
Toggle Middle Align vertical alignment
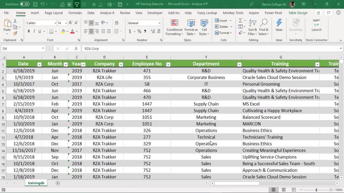(x=91, y=23)
